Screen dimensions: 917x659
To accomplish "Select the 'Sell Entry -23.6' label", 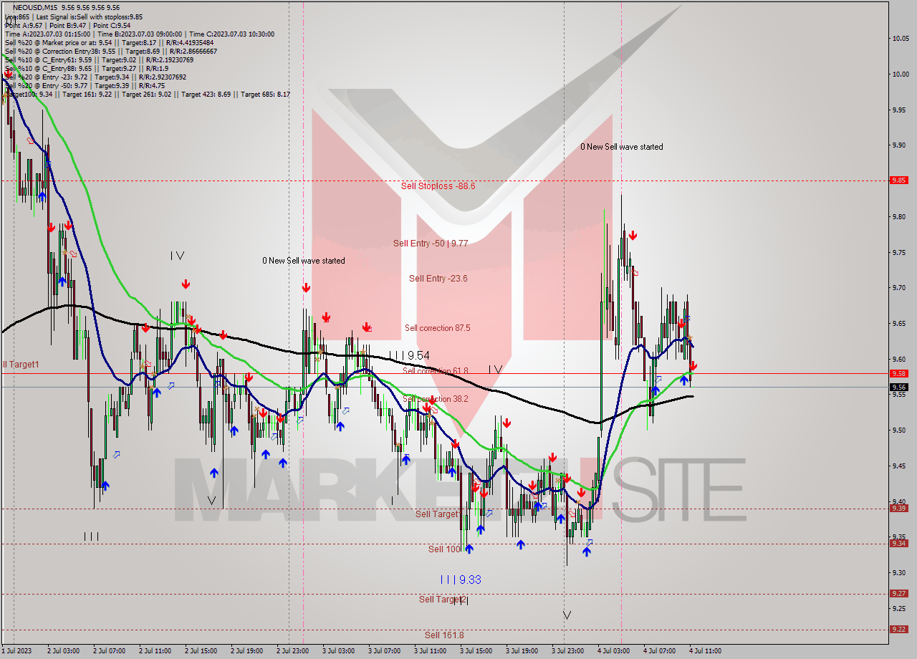I will tap(438, 279).
